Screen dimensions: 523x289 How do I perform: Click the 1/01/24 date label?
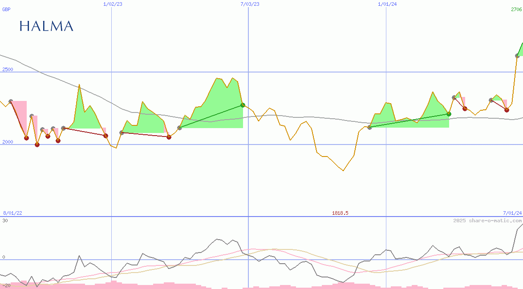point(387,4)
